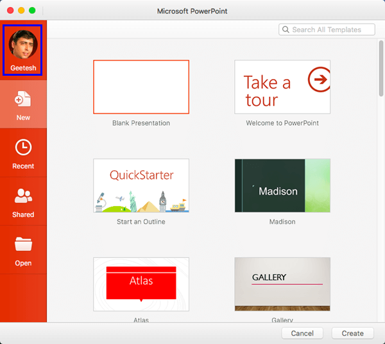This screenshot has width=385, height=344.
Task: Select the New presentation sidebar icon
Action: 23,99
